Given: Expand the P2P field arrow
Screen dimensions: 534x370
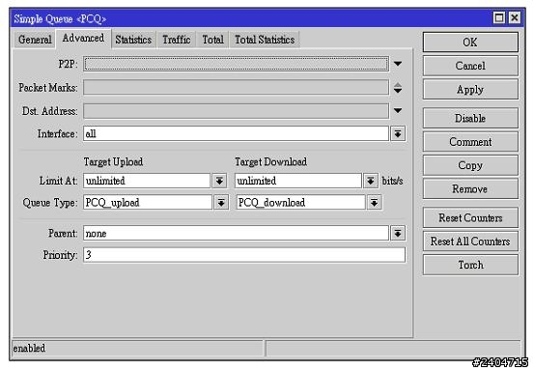Looking at the screenshot, I should [x=398, y=64].
